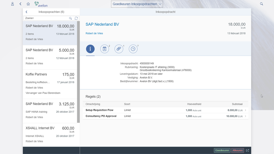Image resolution: width=274 pixels, height=154 pixels.
Task: Click the 8.000,00 EUR subtotal
Action: (x=235, y=110)
